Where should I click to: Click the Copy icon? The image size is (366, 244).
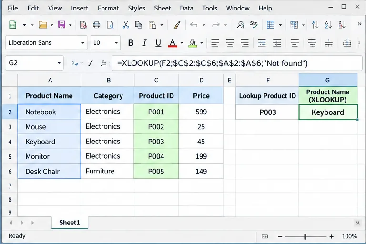[139, 25]
